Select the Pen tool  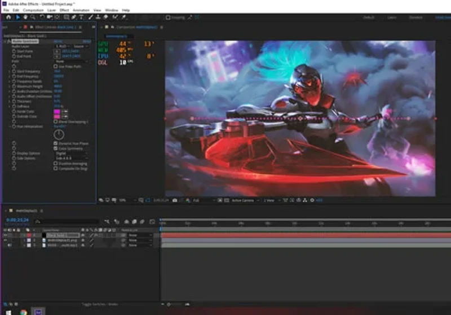pos(74,17)
